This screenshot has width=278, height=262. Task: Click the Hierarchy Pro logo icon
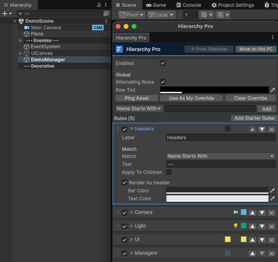click(x=119, y=49)
